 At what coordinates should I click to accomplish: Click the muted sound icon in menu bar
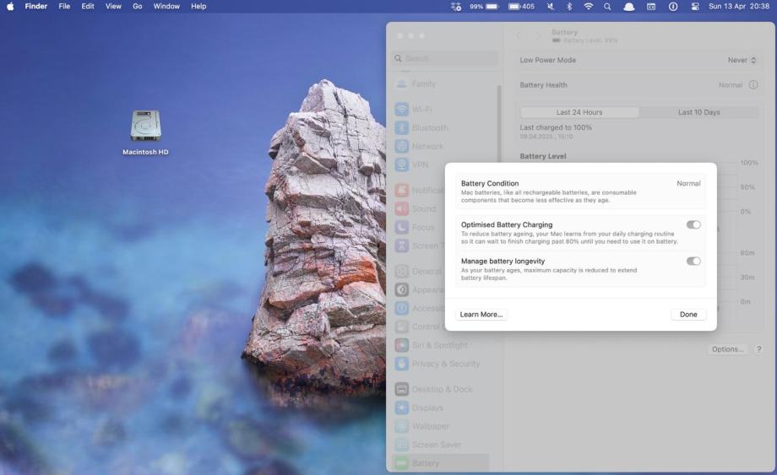point(551,6)
